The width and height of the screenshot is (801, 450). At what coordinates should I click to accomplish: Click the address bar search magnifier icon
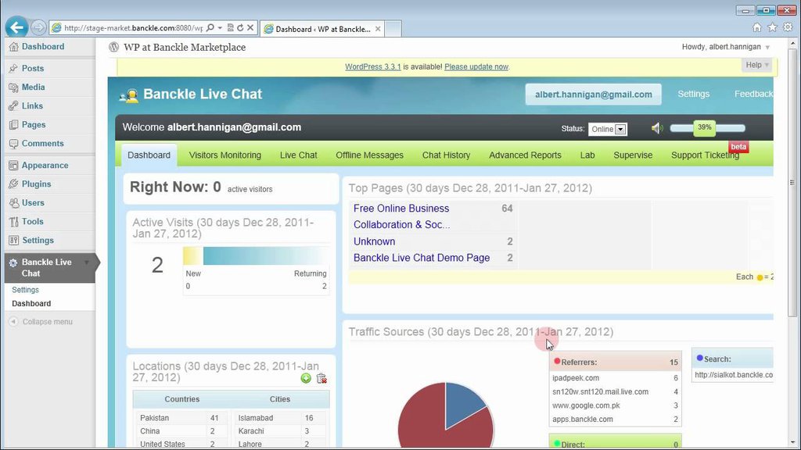(210, 27)
